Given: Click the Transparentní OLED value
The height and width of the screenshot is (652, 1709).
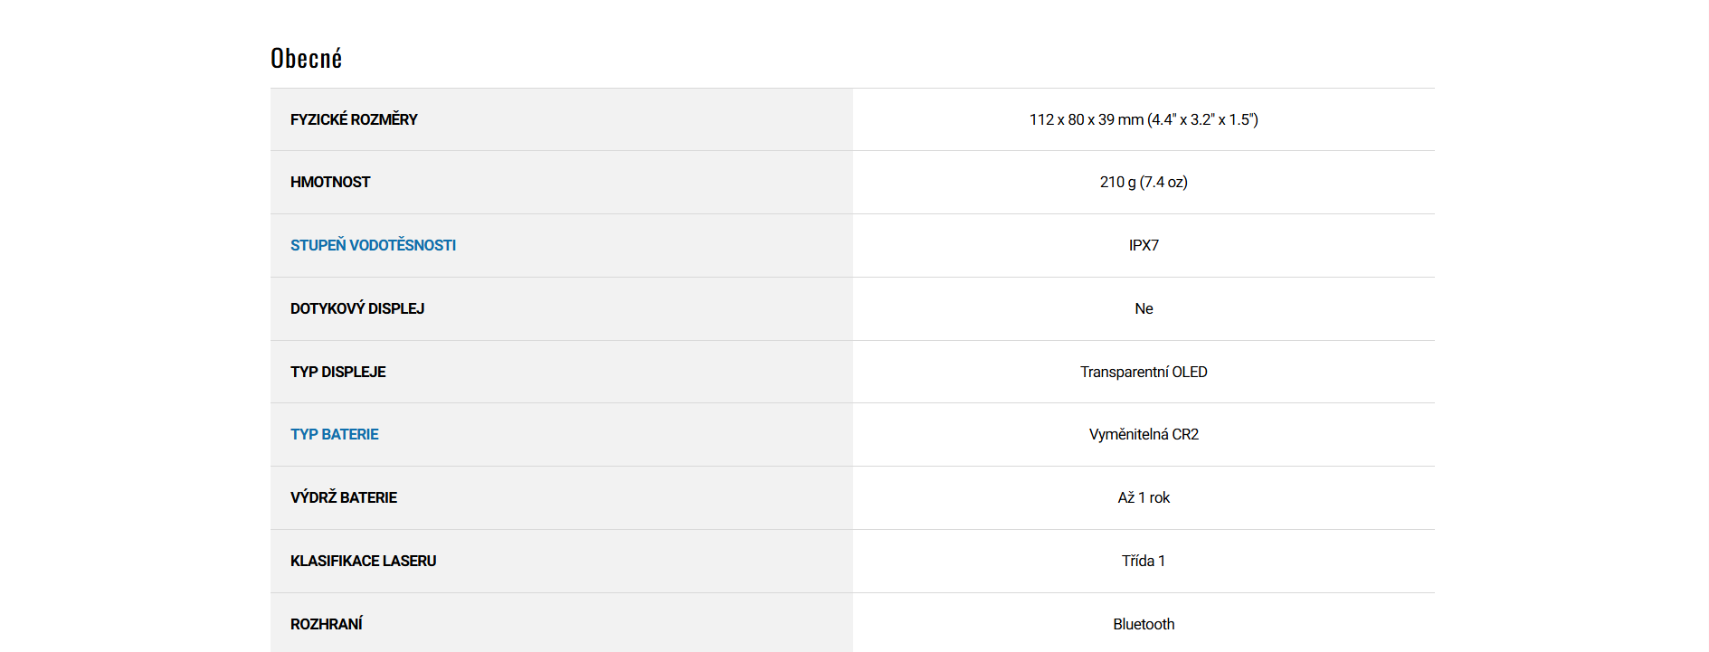Looking at the screenshot, I should 1144,372.
